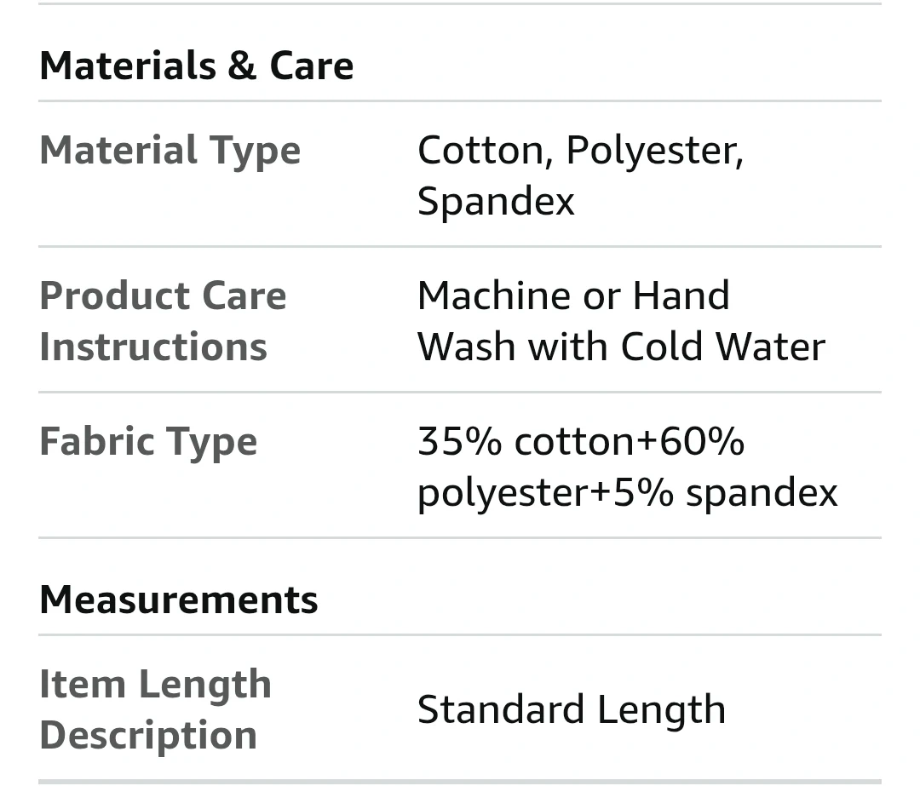The width and height of the screenshot is (920, 786).
Task: Click the word Polyester in Material Type value
Action: click(653, 151)
